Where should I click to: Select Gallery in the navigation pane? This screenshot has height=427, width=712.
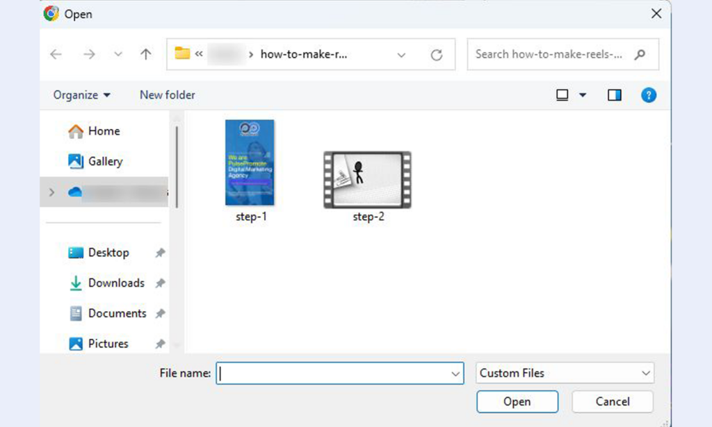[105, 161]
